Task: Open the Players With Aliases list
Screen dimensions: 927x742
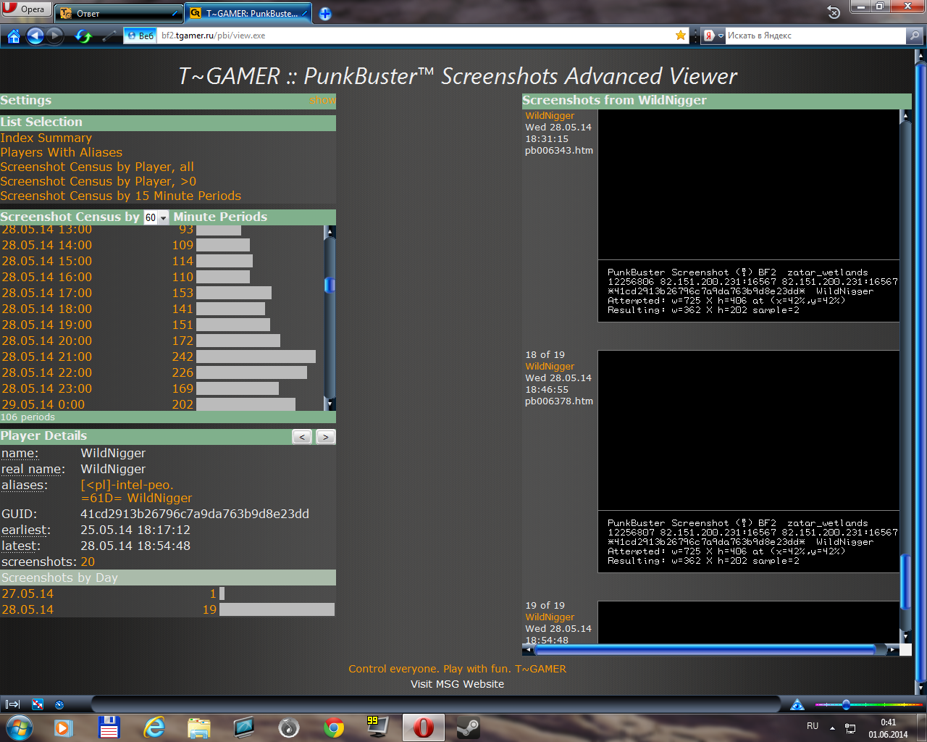Action: [61, 152]
